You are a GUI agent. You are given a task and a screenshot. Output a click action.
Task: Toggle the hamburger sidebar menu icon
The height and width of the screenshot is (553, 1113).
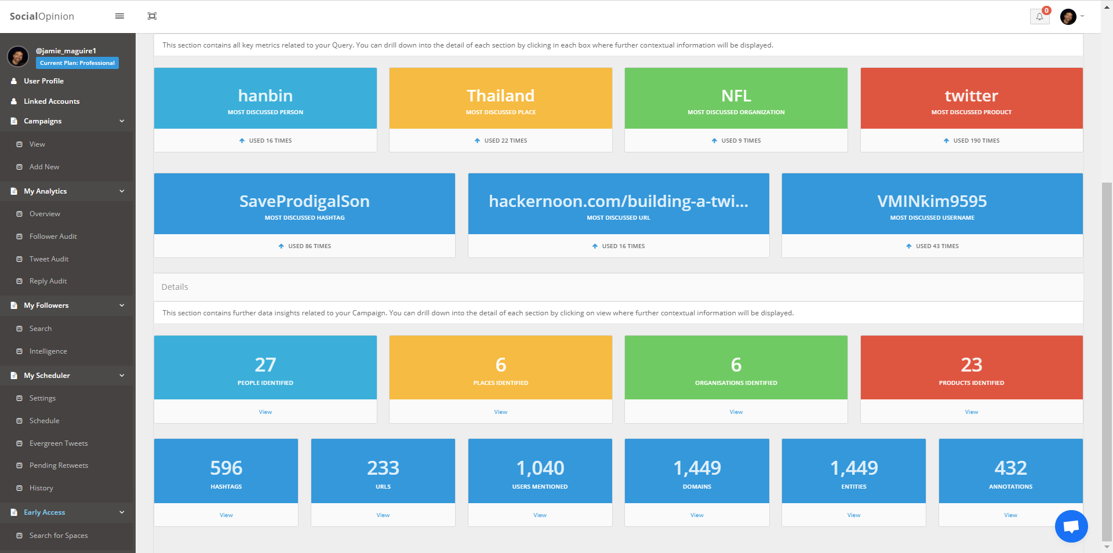(x=119, y=16)
